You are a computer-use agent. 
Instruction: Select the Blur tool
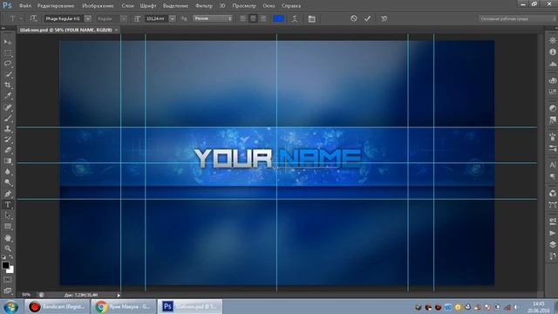pos(8,172)
